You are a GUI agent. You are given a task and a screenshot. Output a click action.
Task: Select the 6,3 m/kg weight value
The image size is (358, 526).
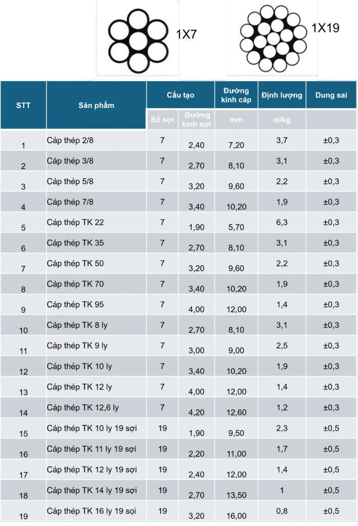coord(282,222)
